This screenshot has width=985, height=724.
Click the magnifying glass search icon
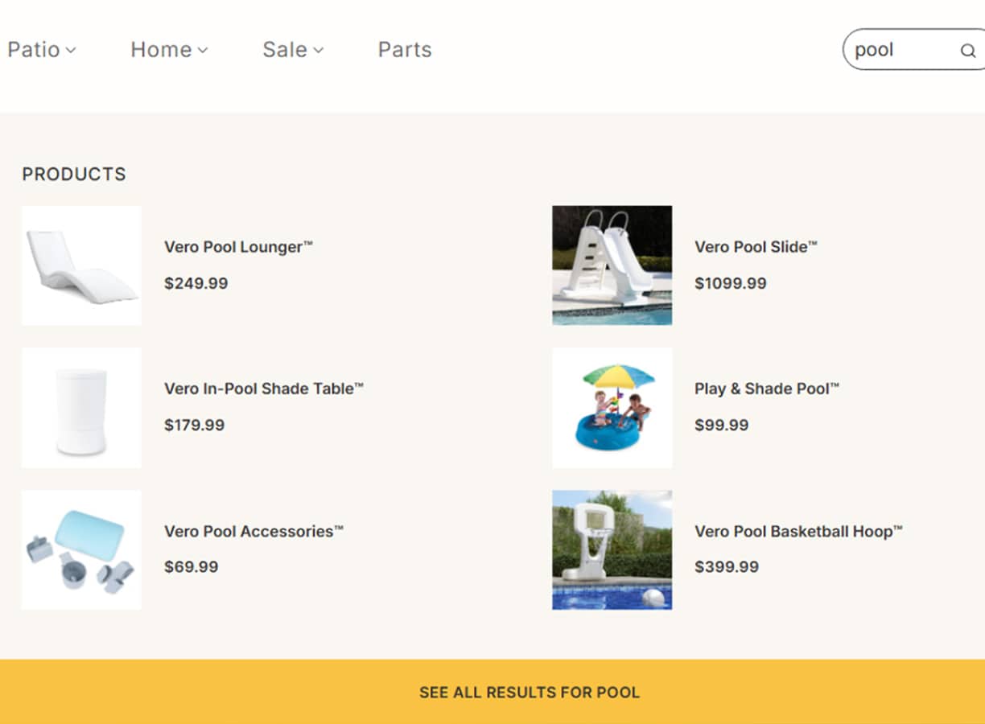(x=967, y=51)
